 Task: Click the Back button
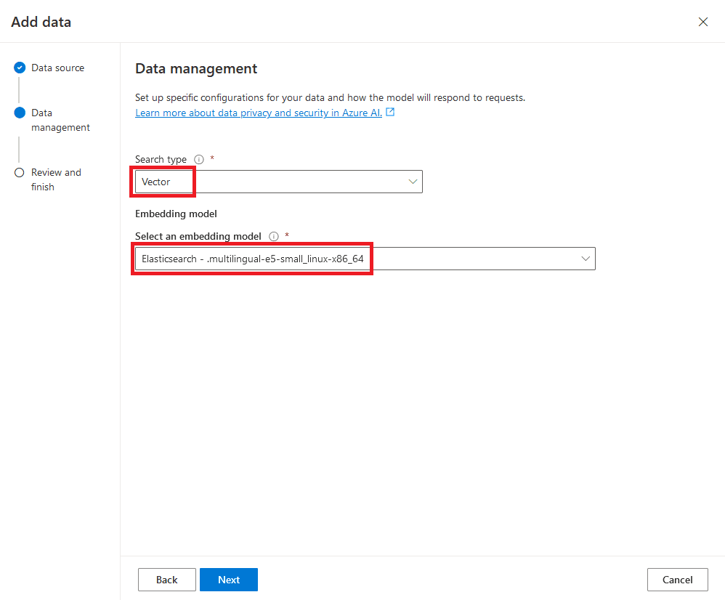(x=166, y=580)
